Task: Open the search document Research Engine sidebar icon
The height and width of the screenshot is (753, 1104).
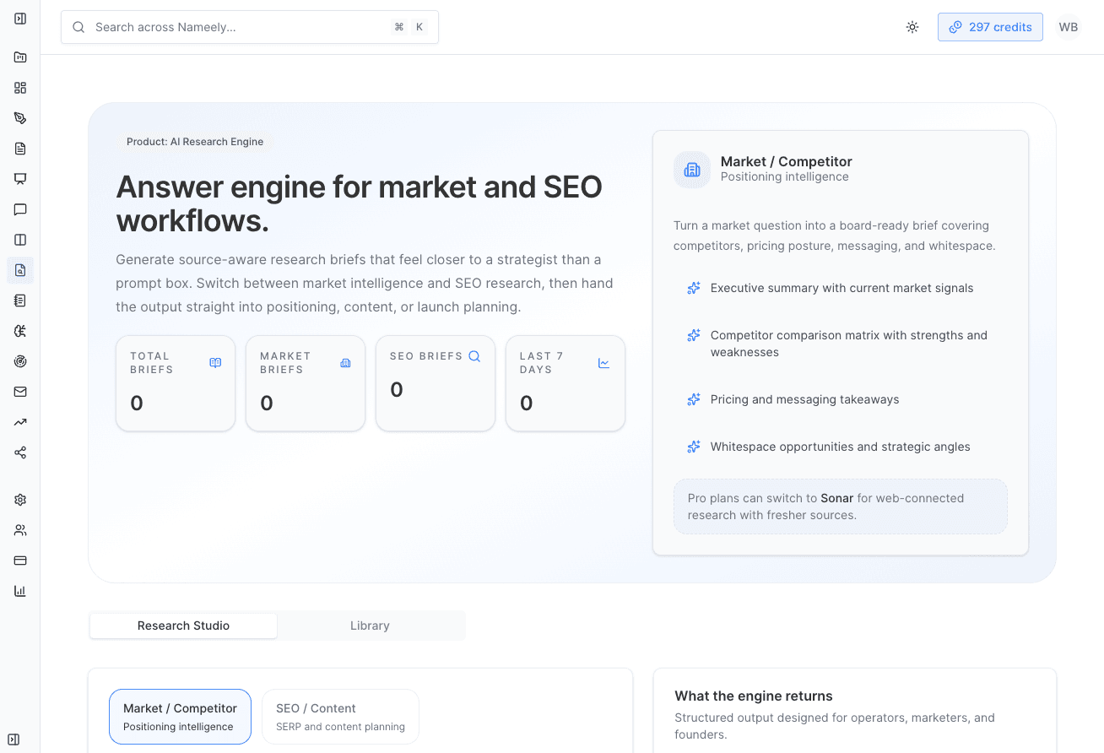Action: (19, 269)
